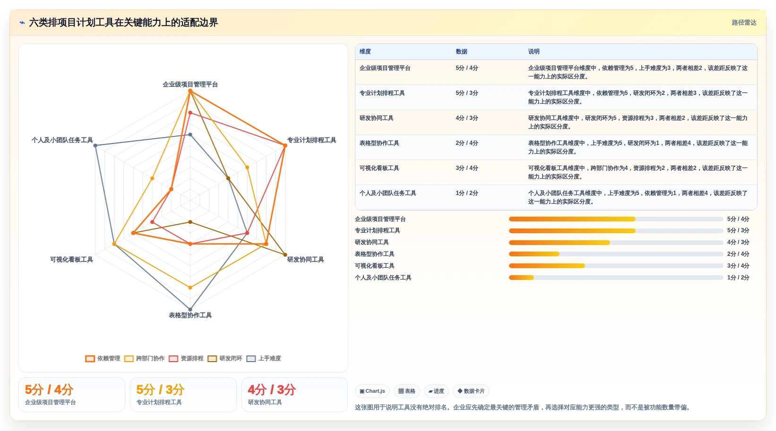The image size is (776, 431).
Task: Open the 5分 / 3分 专业计划排程工具 card
Action: (x=183, y=395)
